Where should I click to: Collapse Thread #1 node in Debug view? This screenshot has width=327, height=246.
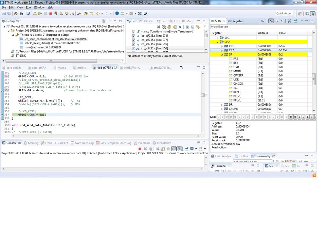[13, 35]
